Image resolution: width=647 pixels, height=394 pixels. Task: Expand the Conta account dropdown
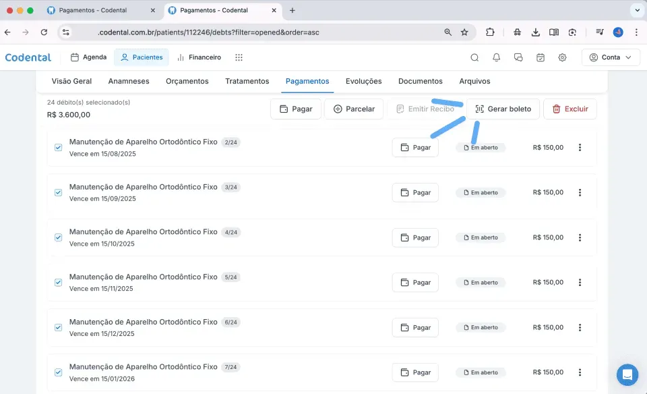point(611,57)
